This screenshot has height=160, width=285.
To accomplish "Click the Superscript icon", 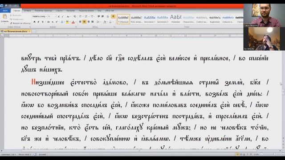I will (x=57, y=22).
